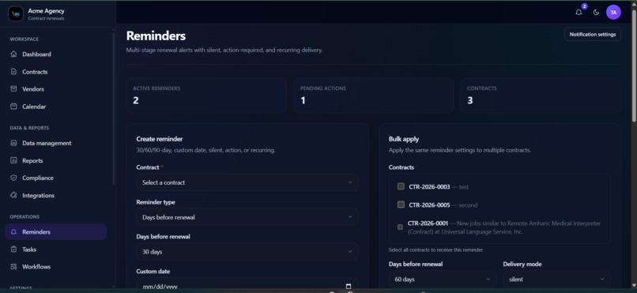The height and width of the screenshot is (293, 637).
Task: Open the Compliance page
Action: point(55,178)
